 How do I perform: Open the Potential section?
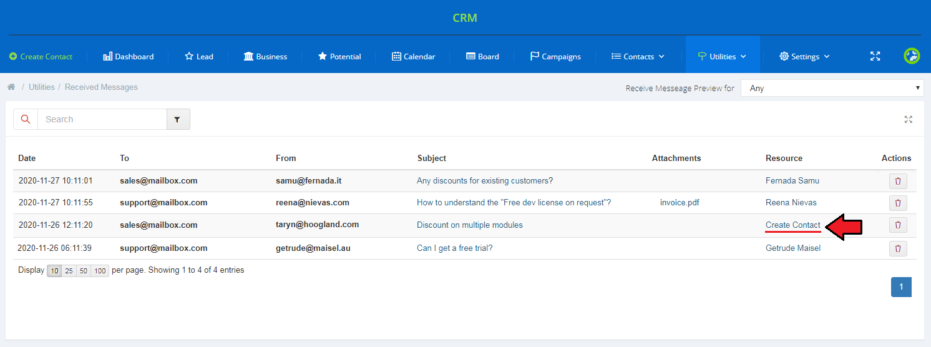point(339,56)
